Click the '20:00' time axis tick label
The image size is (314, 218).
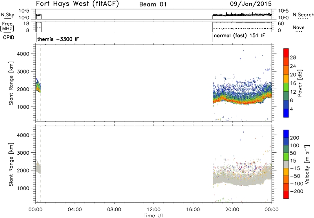(x=232, y=210)
